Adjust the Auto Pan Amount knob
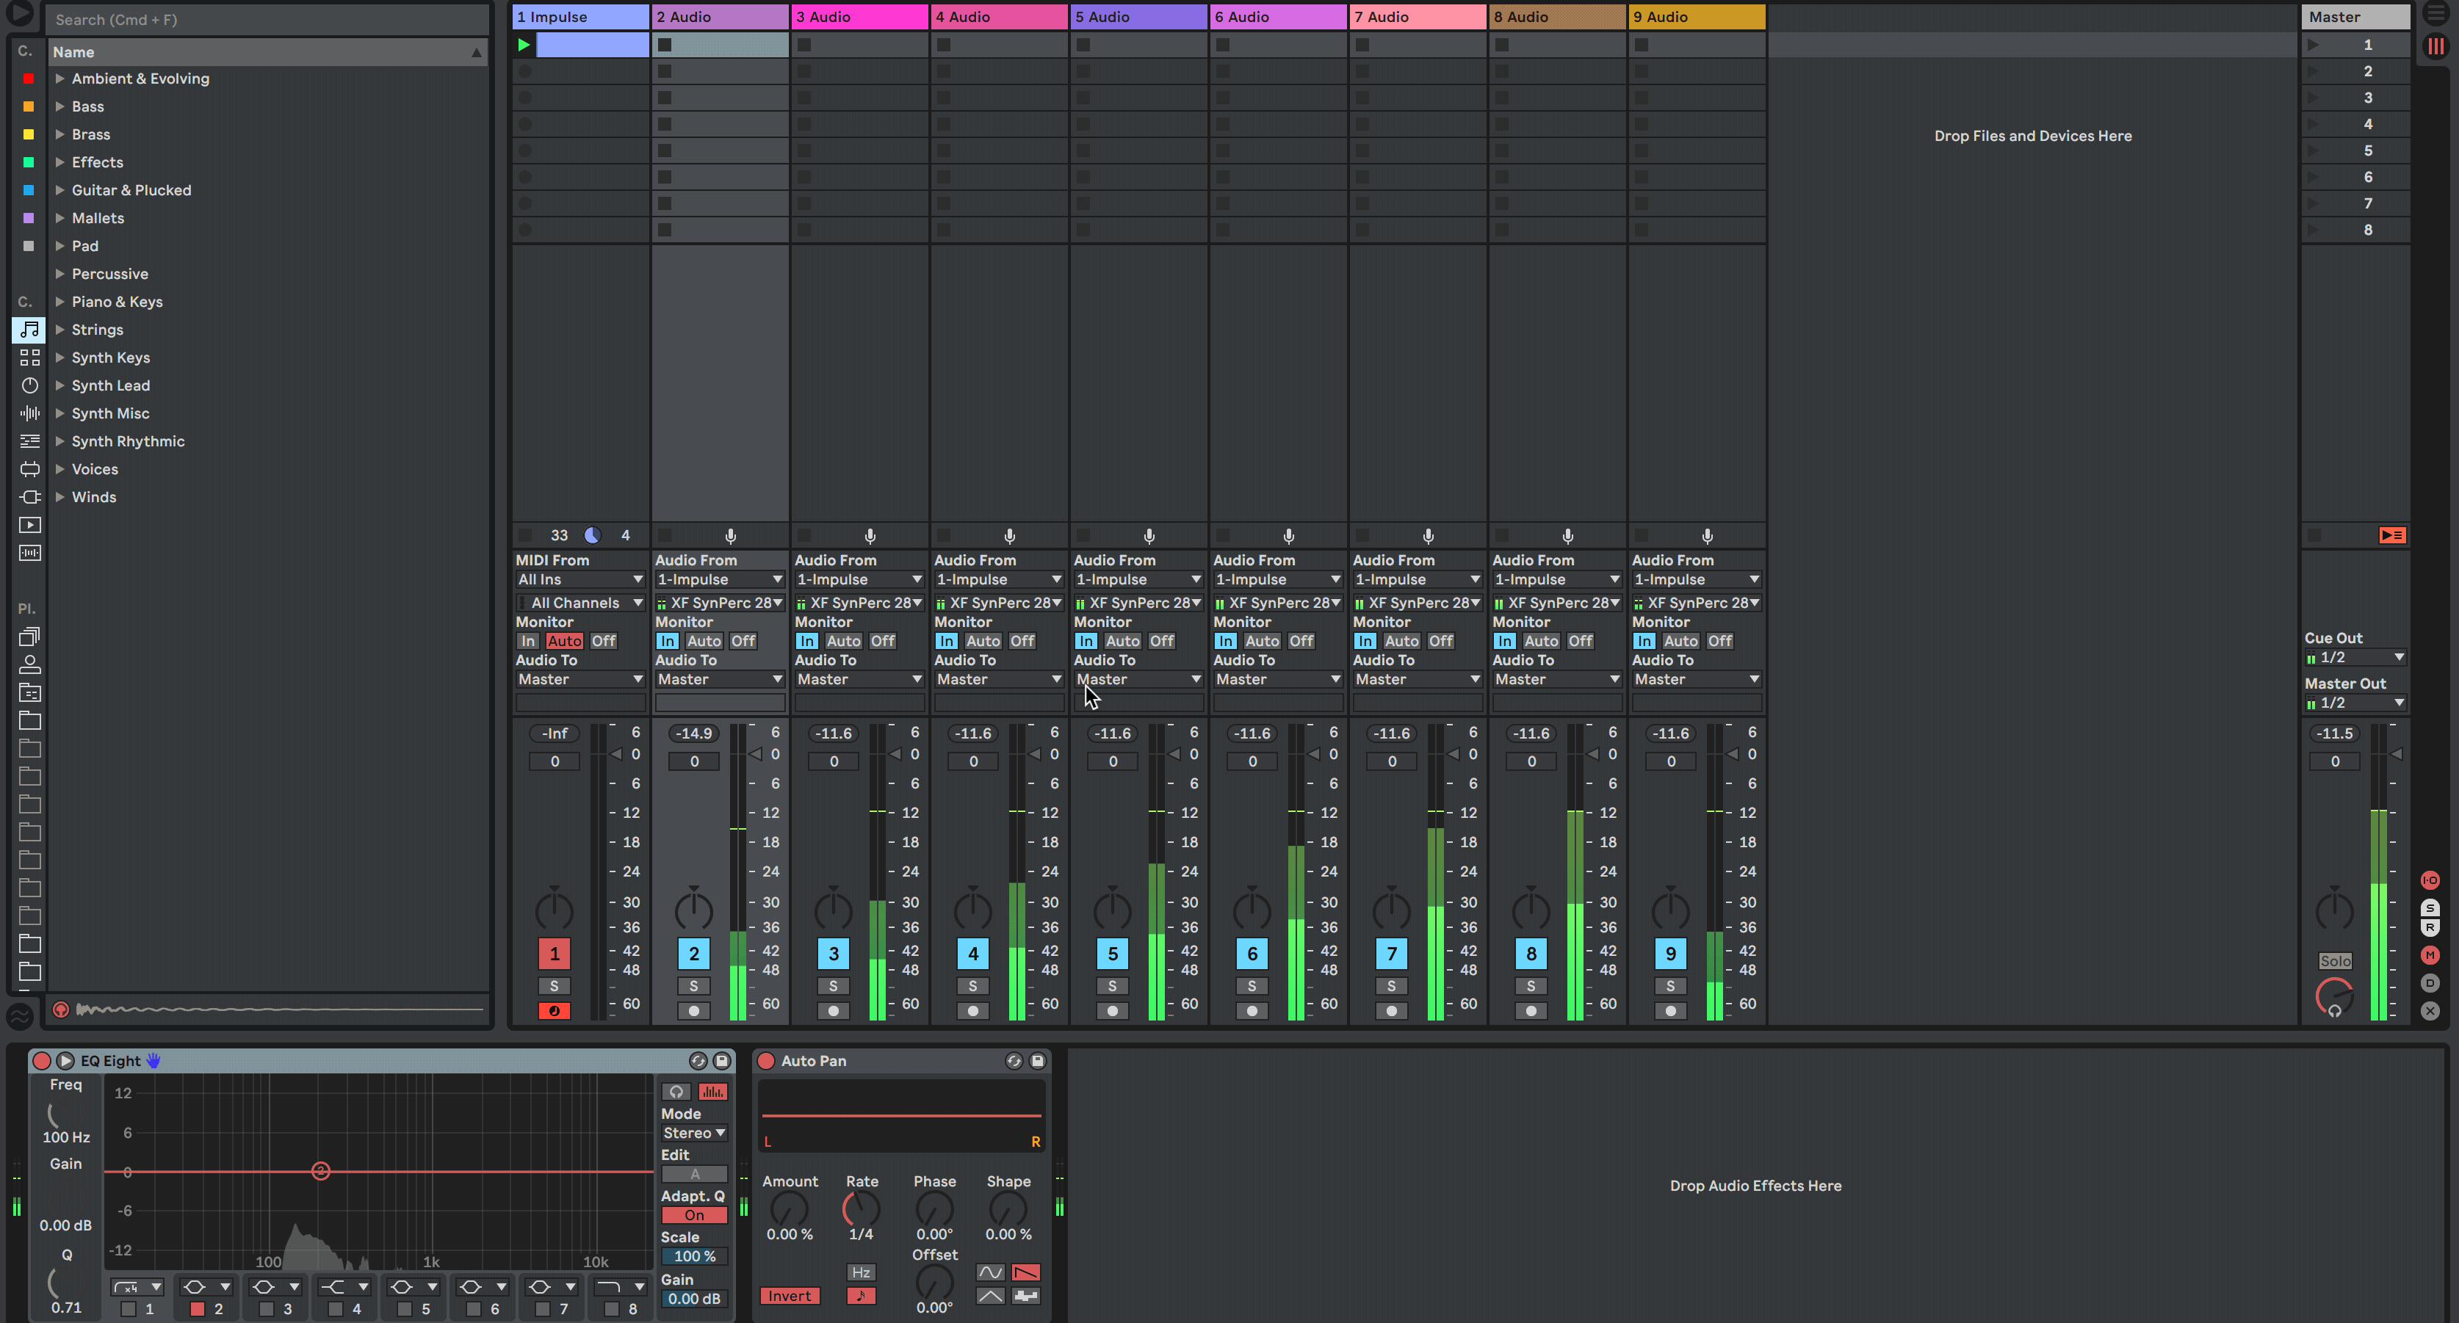The height and width of the screenshot is (1323, 2459). click(x=789, y=1209)
